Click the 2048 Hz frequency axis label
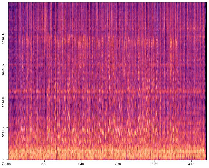 [x=3, y=70]
